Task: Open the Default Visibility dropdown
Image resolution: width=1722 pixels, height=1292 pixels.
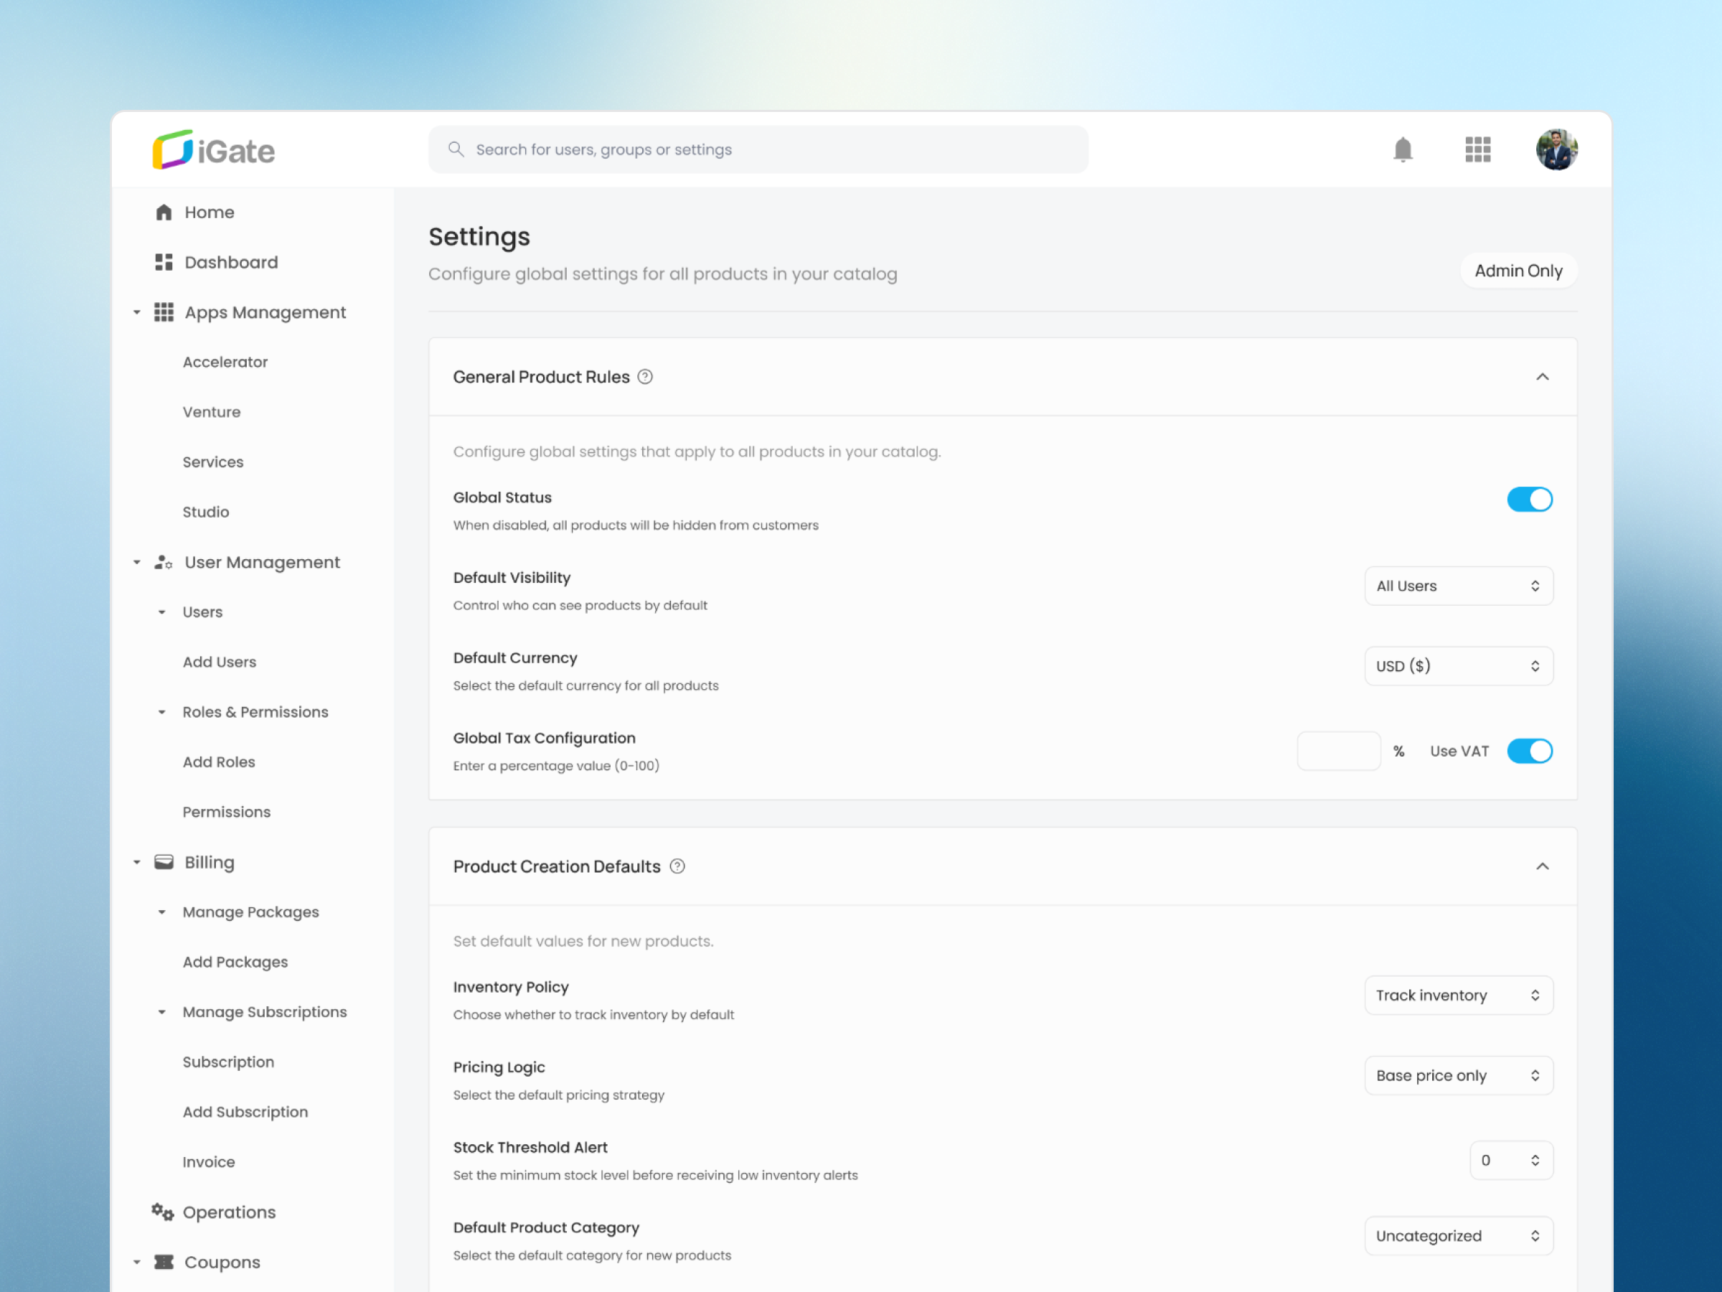Action: [1458, 586]
